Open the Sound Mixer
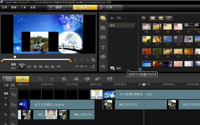Screen dimensions: 200x125 [76, 79]
